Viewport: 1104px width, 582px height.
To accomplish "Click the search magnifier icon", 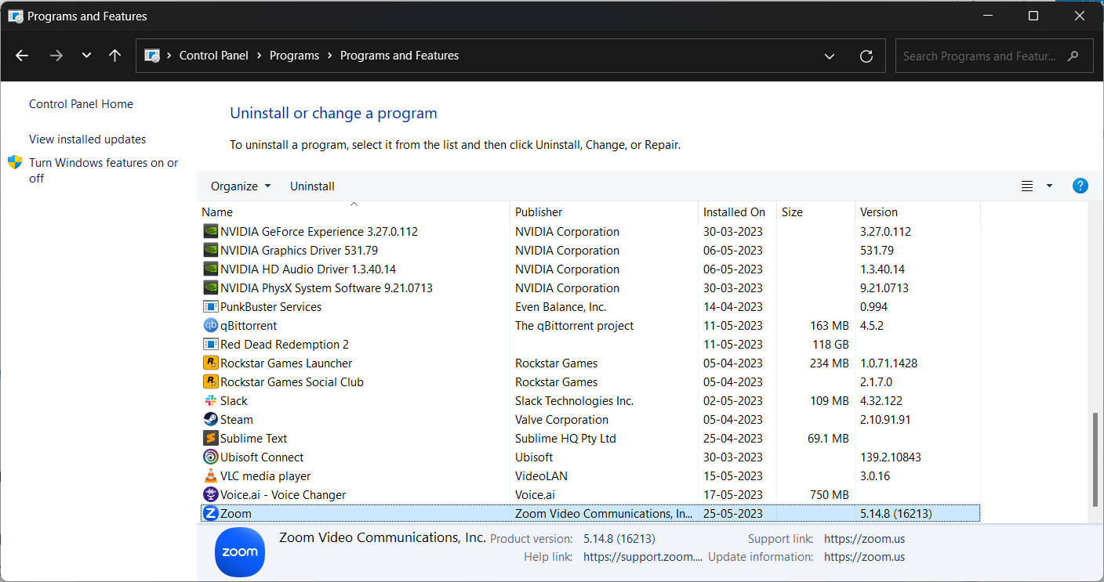I will click(x=1073, y=56).
